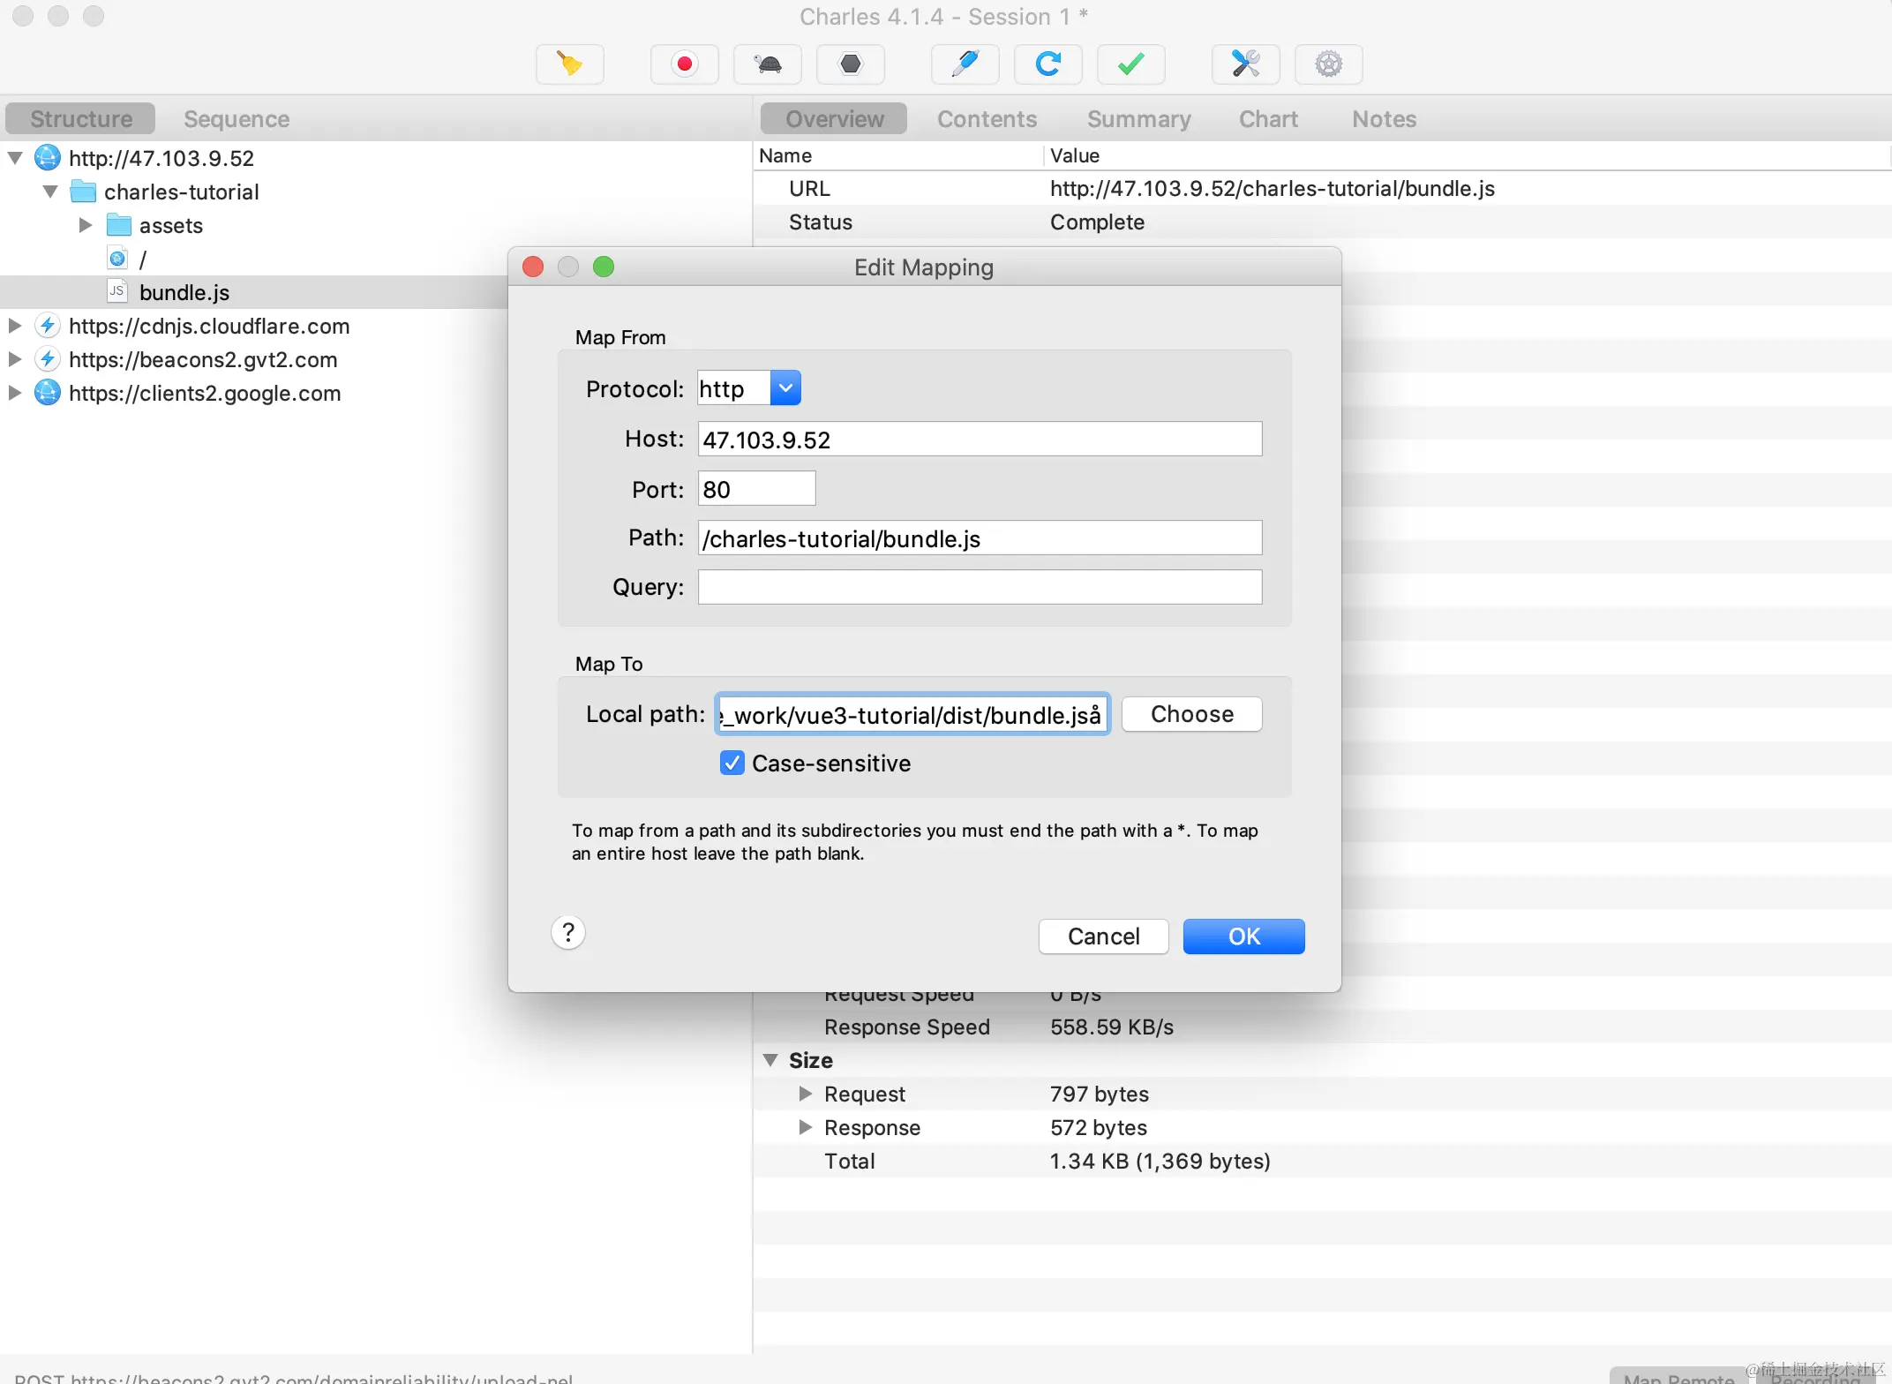This screenshot has height=1384, width=1892.
Task: Click the JS file icon for bundle.js
Action: (116, 291)
